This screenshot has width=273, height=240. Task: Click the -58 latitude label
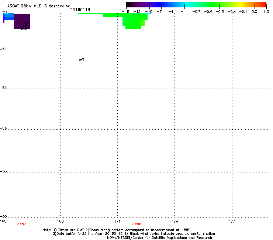pos(3,171)
